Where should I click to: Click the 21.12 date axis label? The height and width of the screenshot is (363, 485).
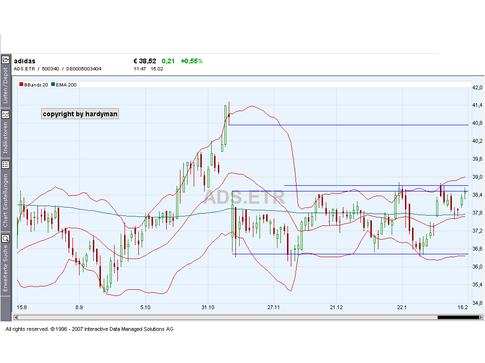336,307
